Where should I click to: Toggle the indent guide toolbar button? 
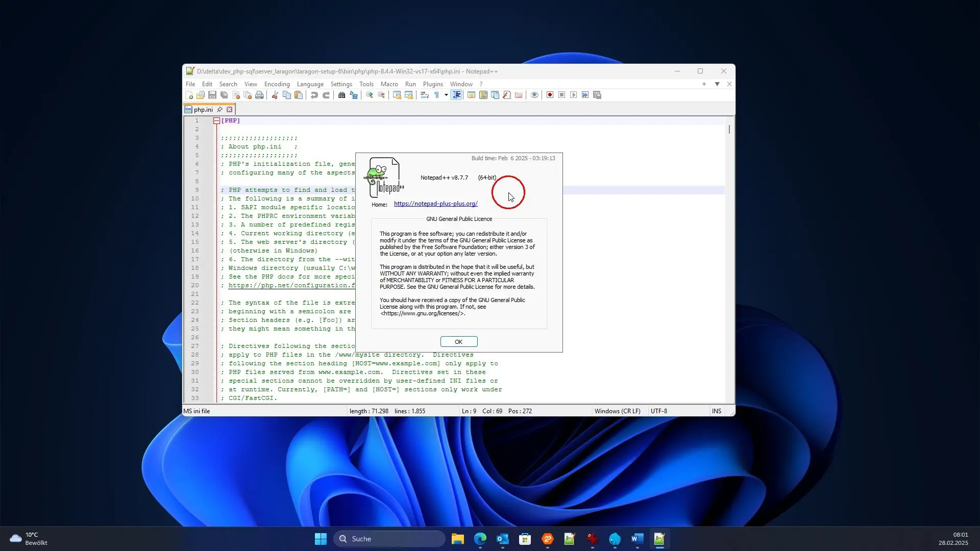click(x=457, y=95)
